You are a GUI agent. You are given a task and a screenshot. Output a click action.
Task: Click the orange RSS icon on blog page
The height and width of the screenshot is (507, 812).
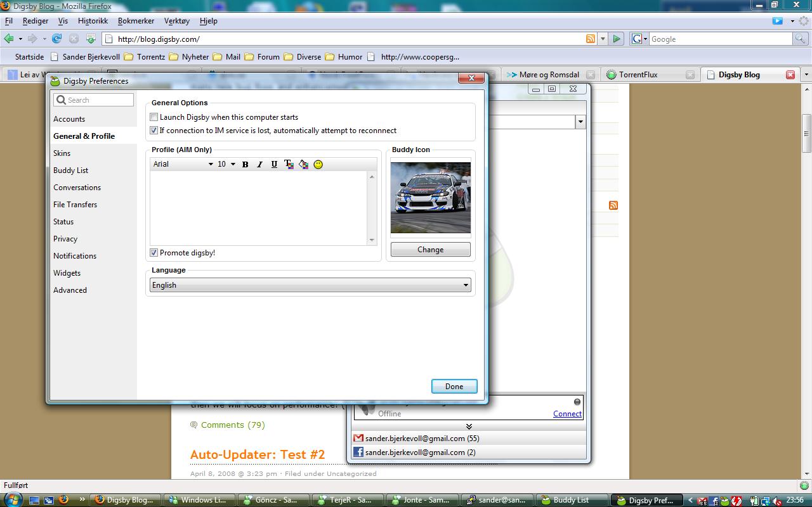(x=613, y=205)
